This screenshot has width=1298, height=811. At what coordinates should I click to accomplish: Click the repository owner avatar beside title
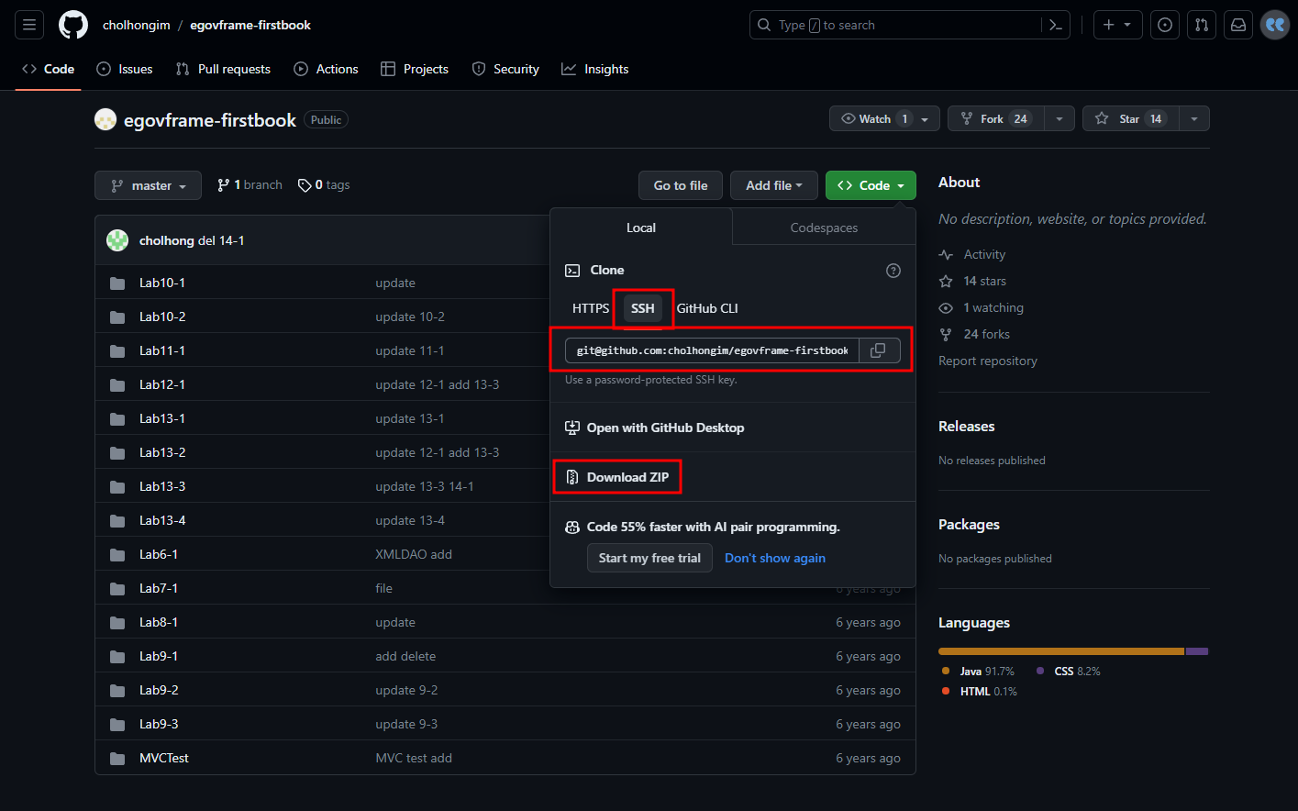click(x=105, y=119)
